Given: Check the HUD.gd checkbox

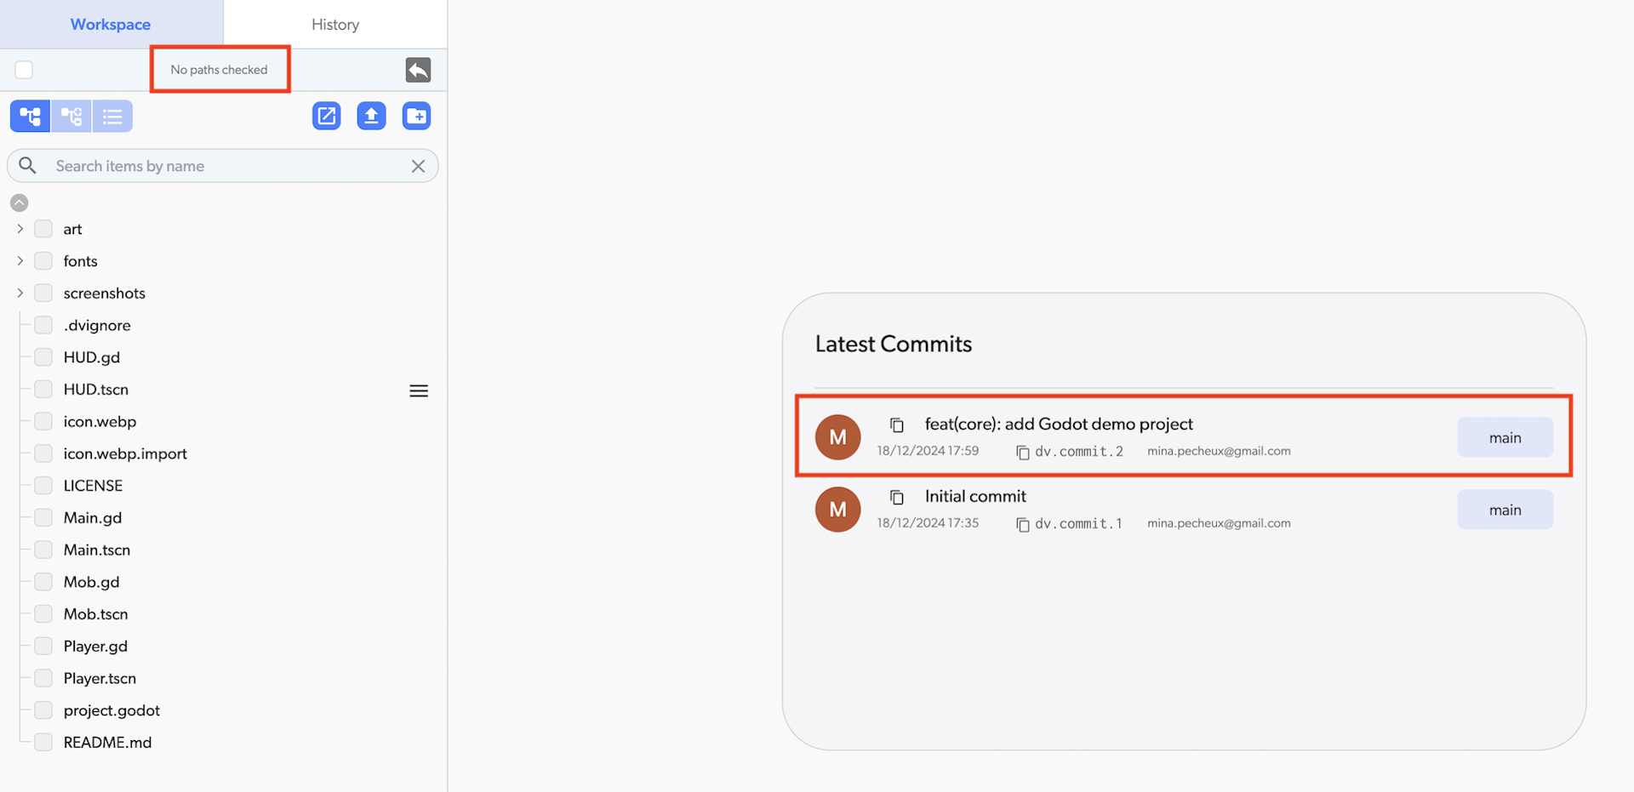Looking at the screenshot, I should point(43,357).
